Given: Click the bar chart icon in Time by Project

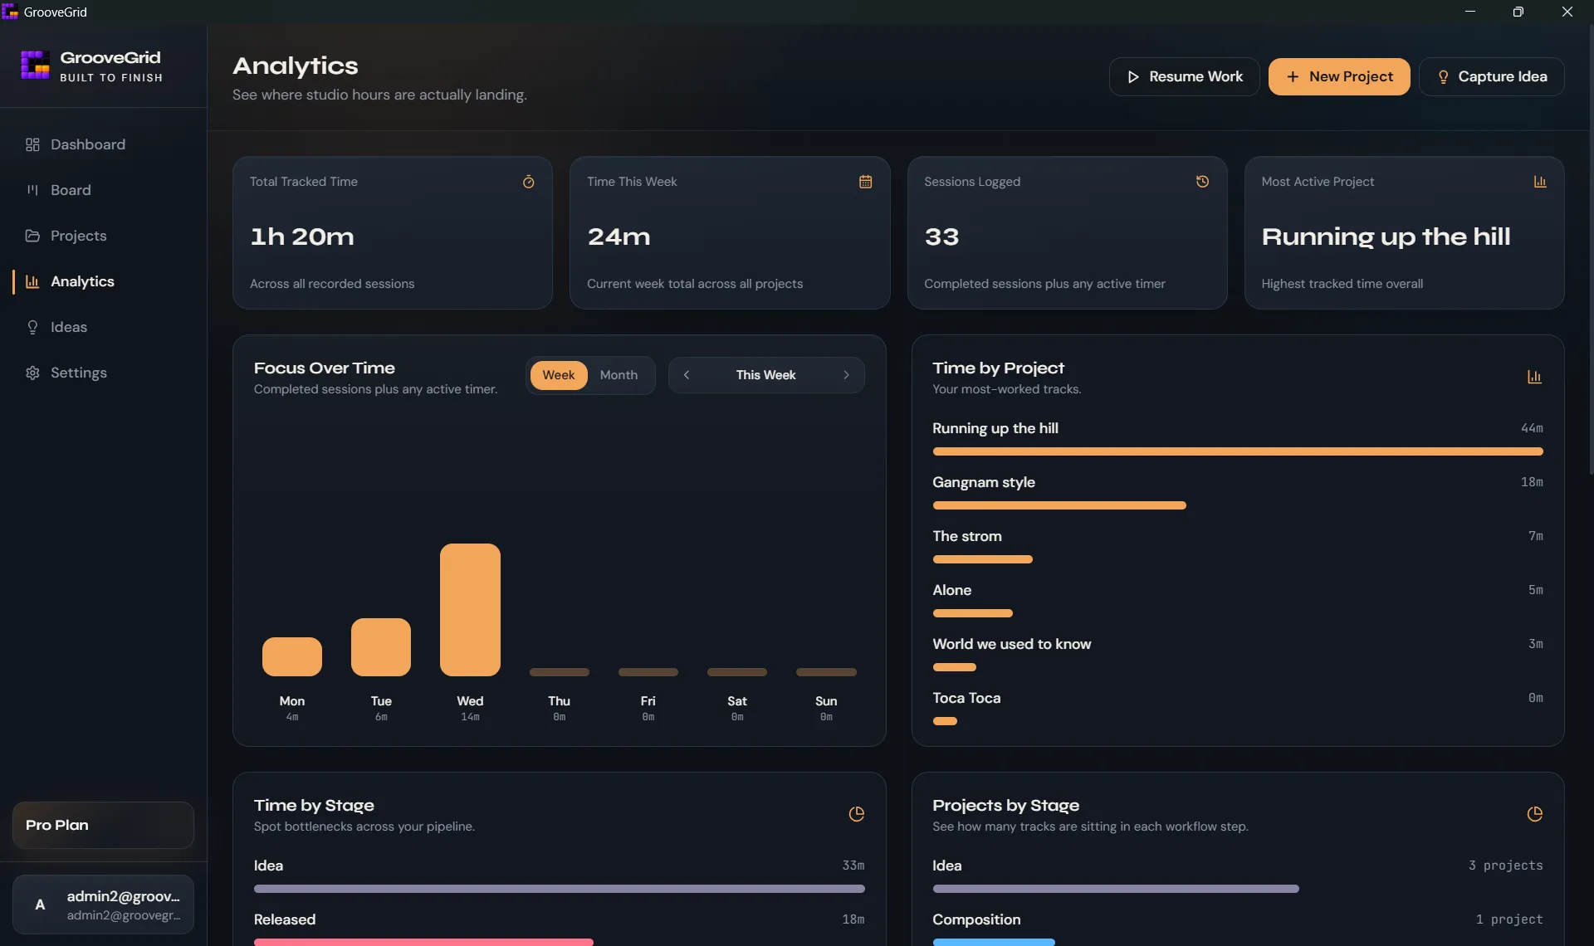Looking at the screenshot, I should click(x=1534, y=377).
